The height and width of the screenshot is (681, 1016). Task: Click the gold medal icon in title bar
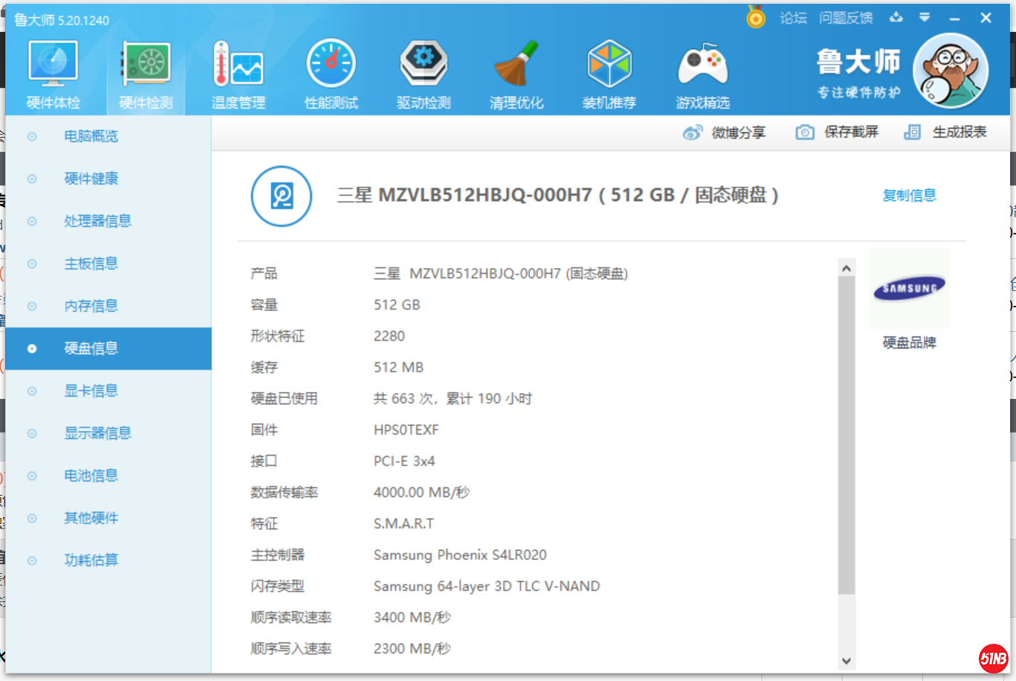755,17
